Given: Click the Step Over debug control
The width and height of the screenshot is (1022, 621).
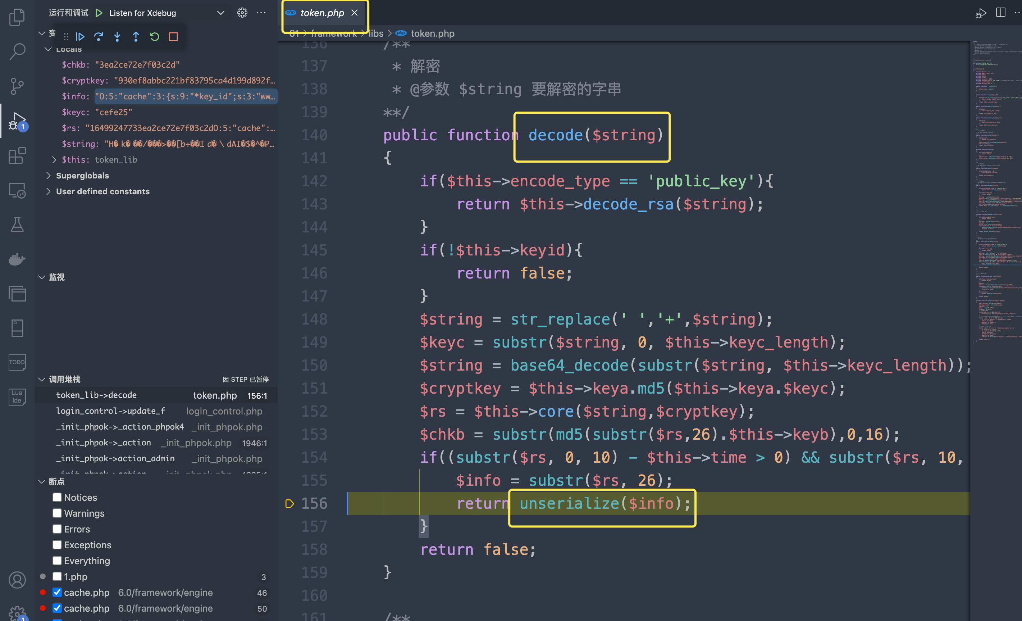Looking at the screenshot, I should 99,37.
